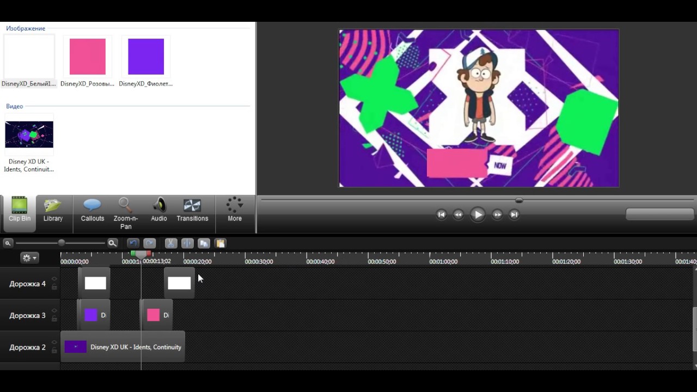Open the Audio tab

point(159,210)
